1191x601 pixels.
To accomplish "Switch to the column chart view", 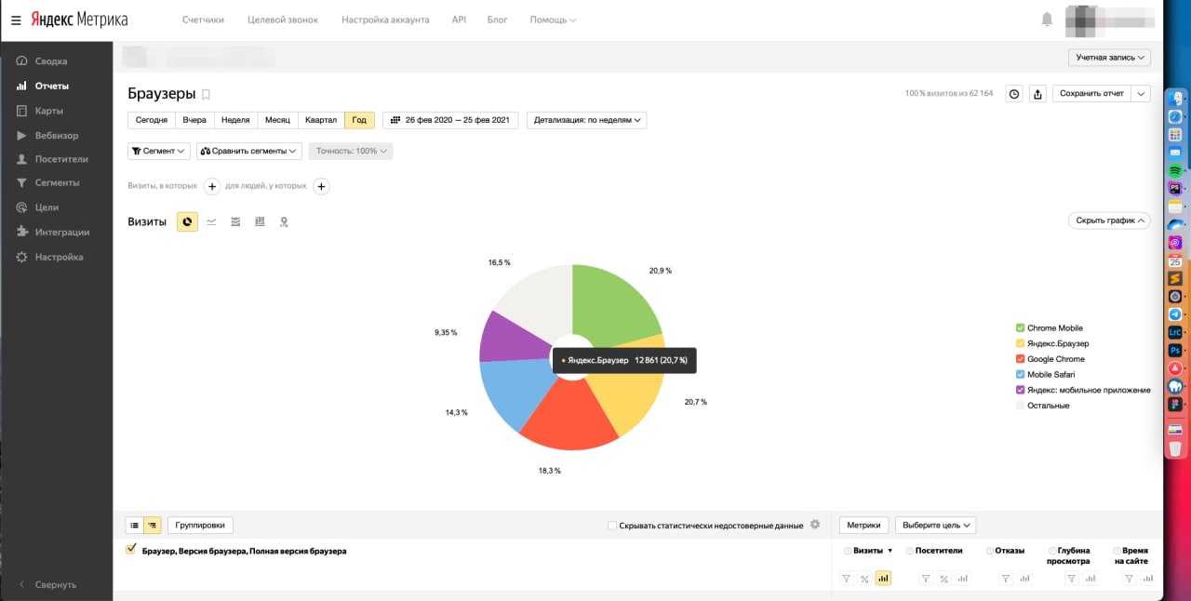I will tap(260, 221).
